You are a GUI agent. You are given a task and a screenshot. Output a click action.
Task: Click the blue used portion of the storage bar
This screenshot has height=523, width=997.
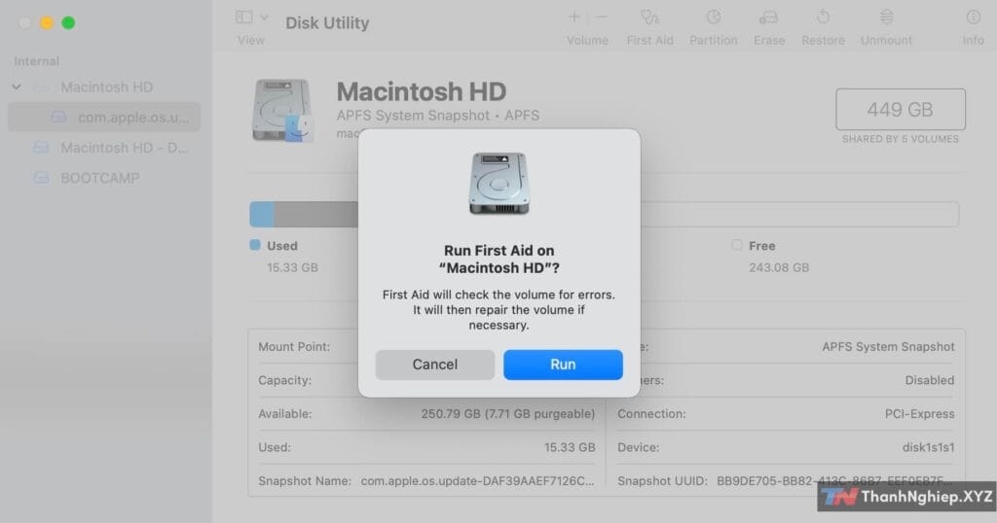262,215
